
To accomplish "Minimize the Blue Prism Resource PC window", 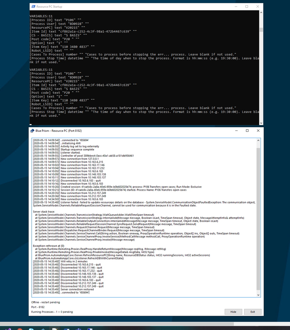I will [236, 131].
